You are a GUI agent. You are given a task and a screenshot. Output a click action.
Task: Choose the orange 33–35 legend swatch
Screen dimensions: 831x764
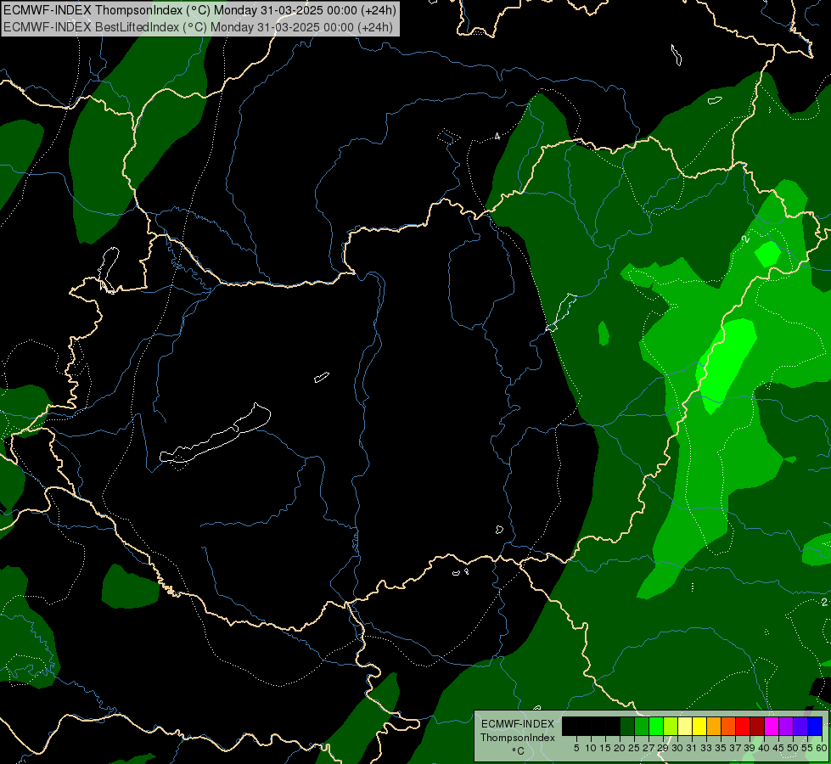click(x=714, y=726)
